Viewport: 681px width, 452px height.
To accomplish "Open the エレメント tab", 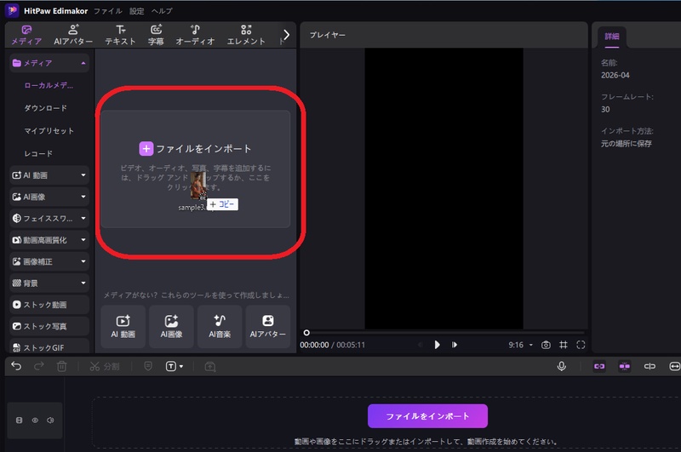I will pos(246,35).
